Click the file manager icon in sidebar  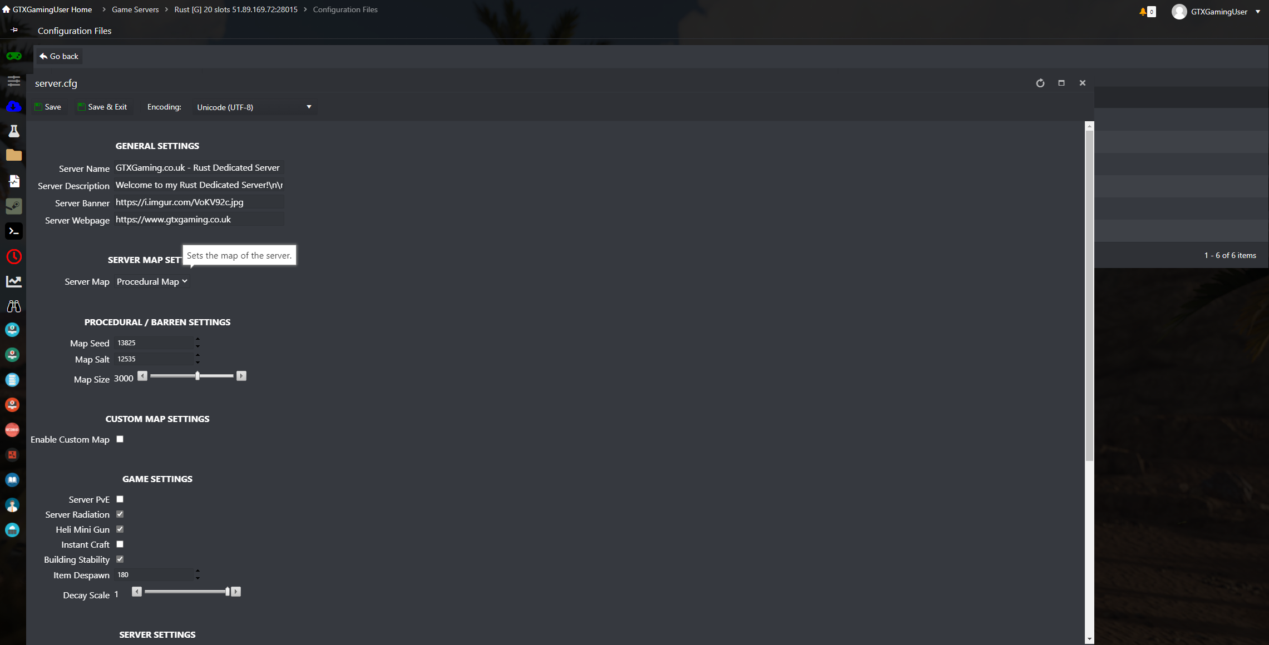click(x=13, y=156)
